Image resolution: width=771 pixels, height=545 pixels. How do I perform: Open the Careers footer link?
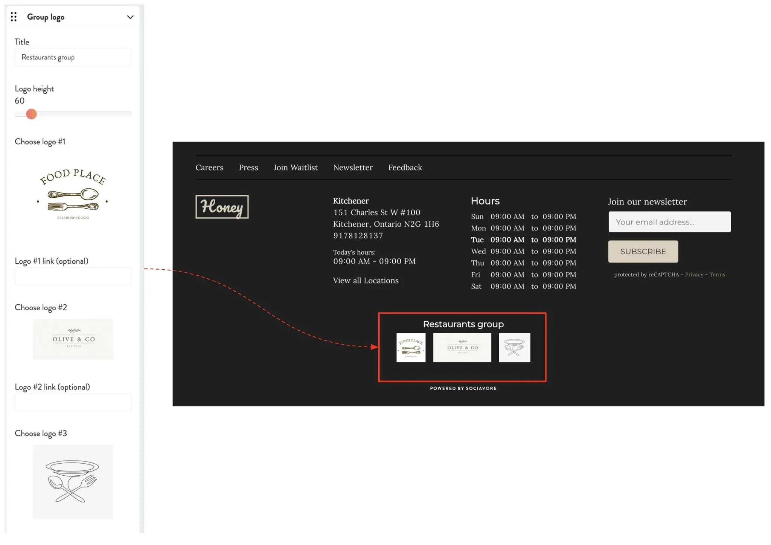point(209,168)
